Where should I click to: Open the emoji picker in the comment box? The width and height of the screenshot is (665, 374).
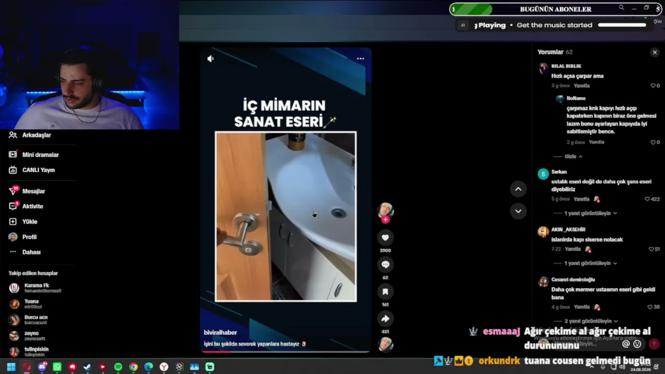[637, 344]
